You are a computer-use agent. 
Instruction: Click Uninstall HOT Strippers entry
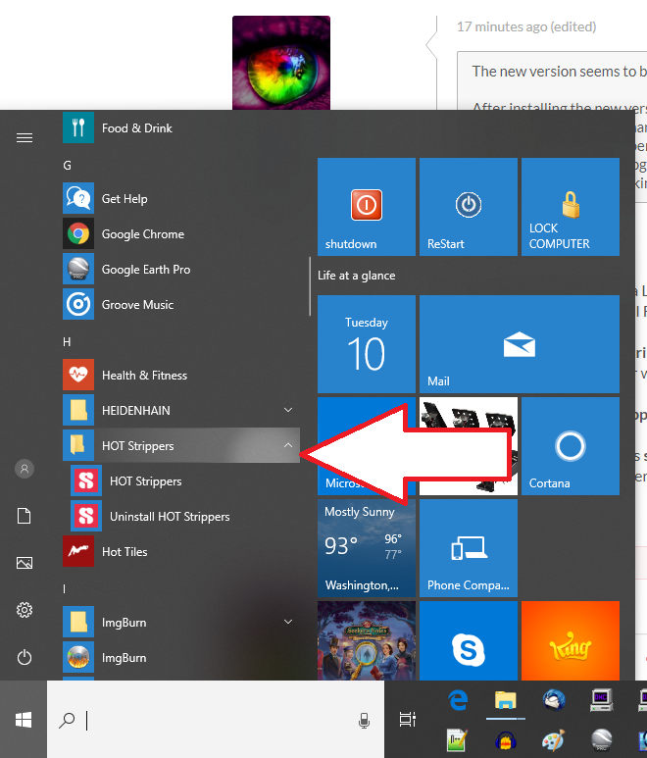[184, 517]
